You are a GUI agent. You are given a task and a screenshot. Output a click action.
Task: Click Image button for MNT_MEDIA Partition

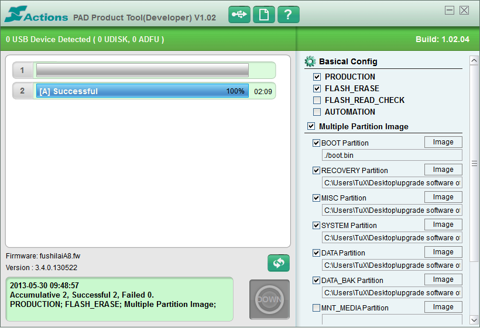click(443, 307)
